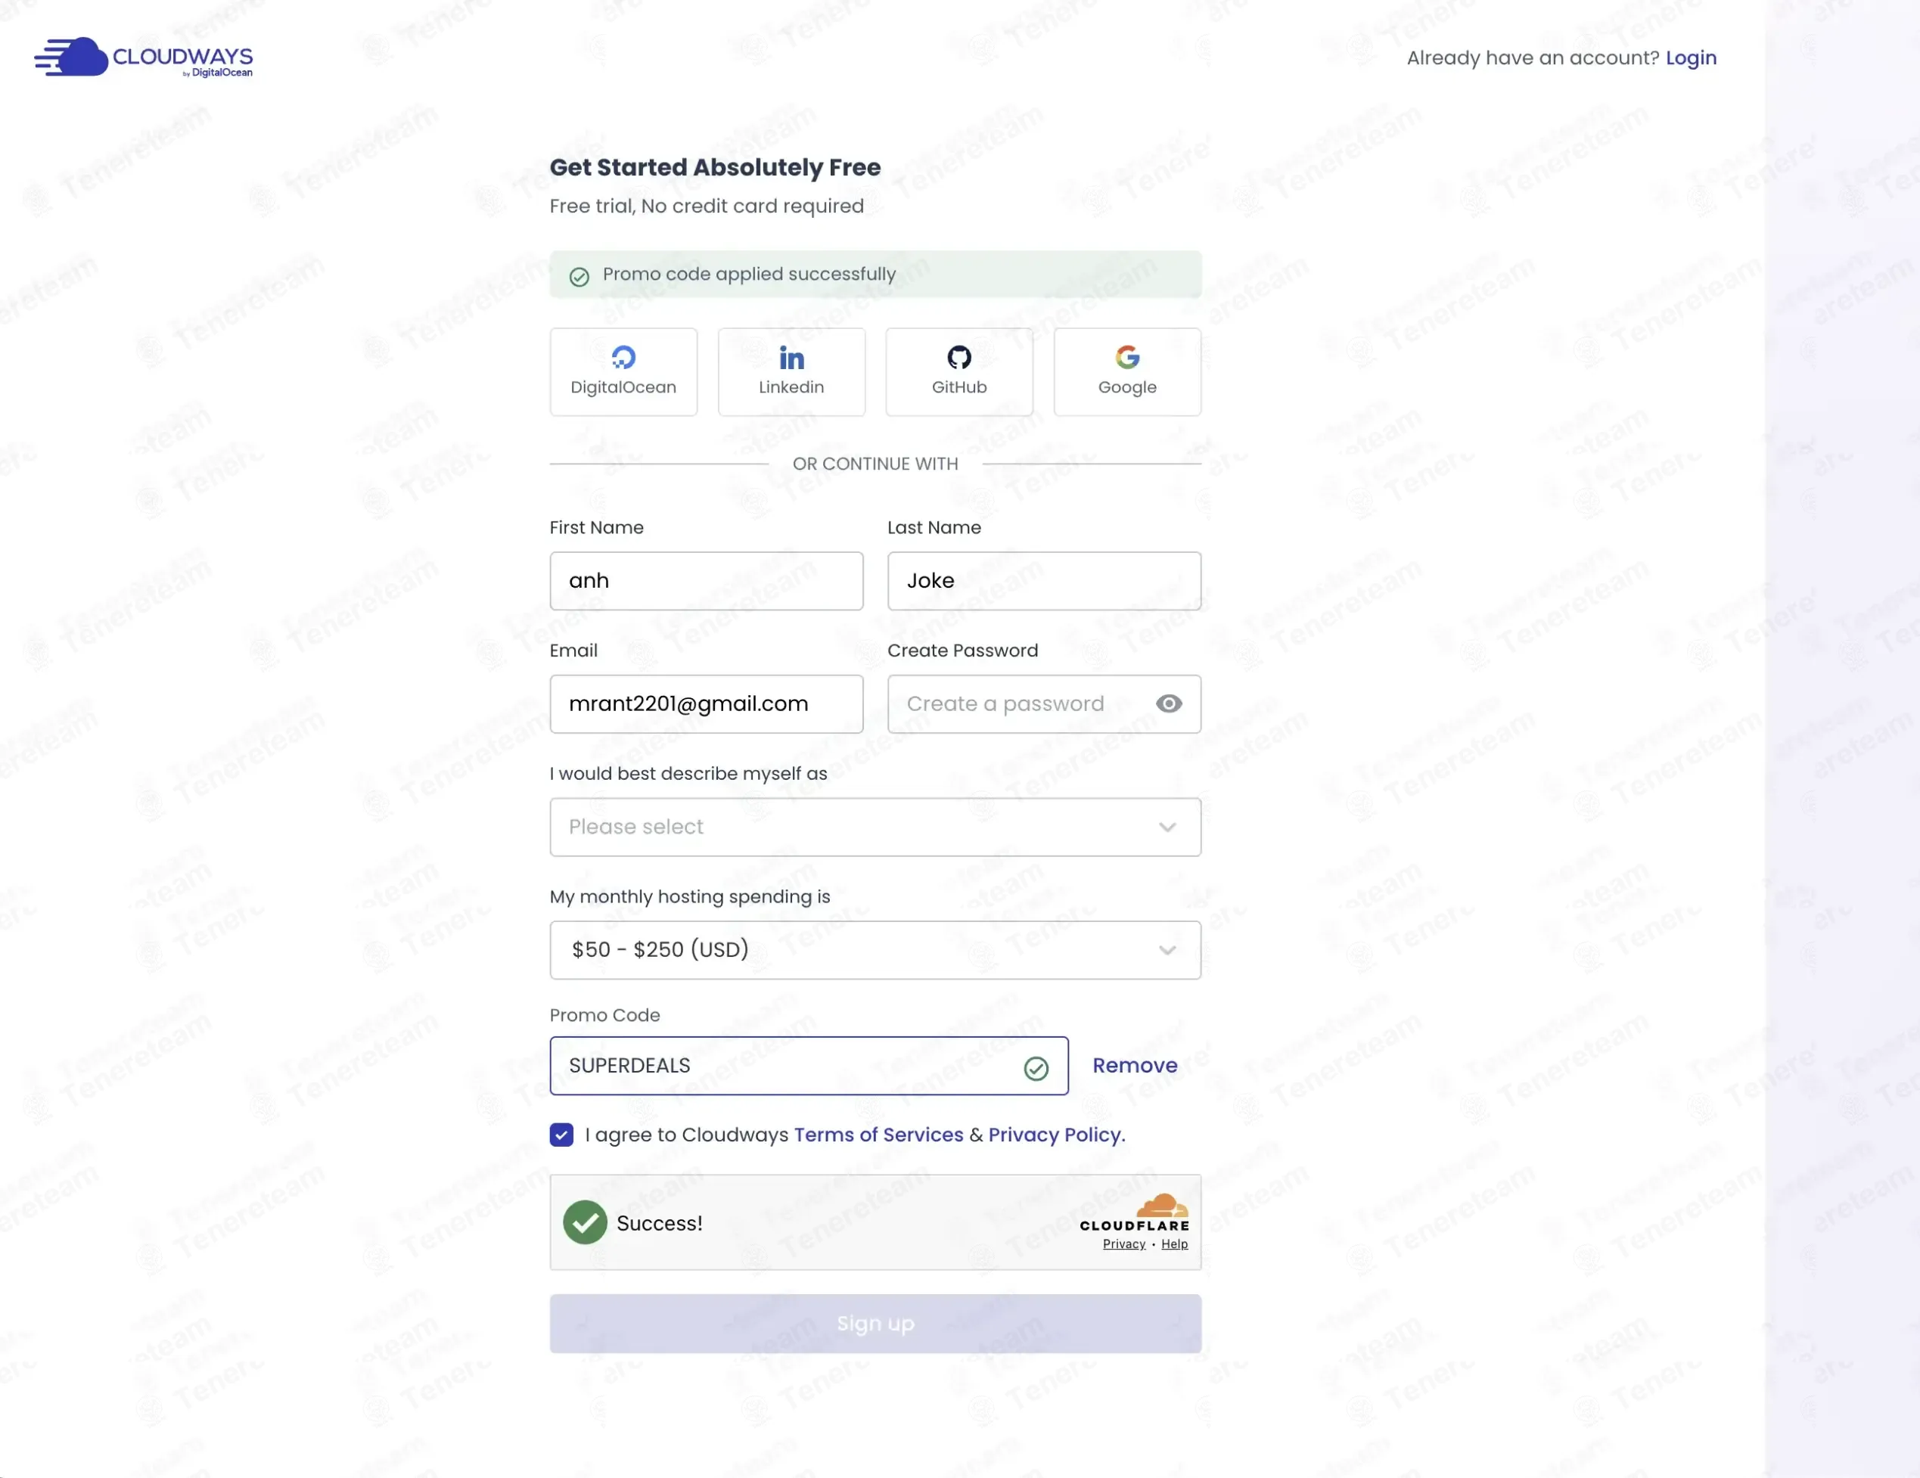1920x1478 pixels.
Task: Click the 'OR CONTINUE WITH' text
Action: (875, 464)
